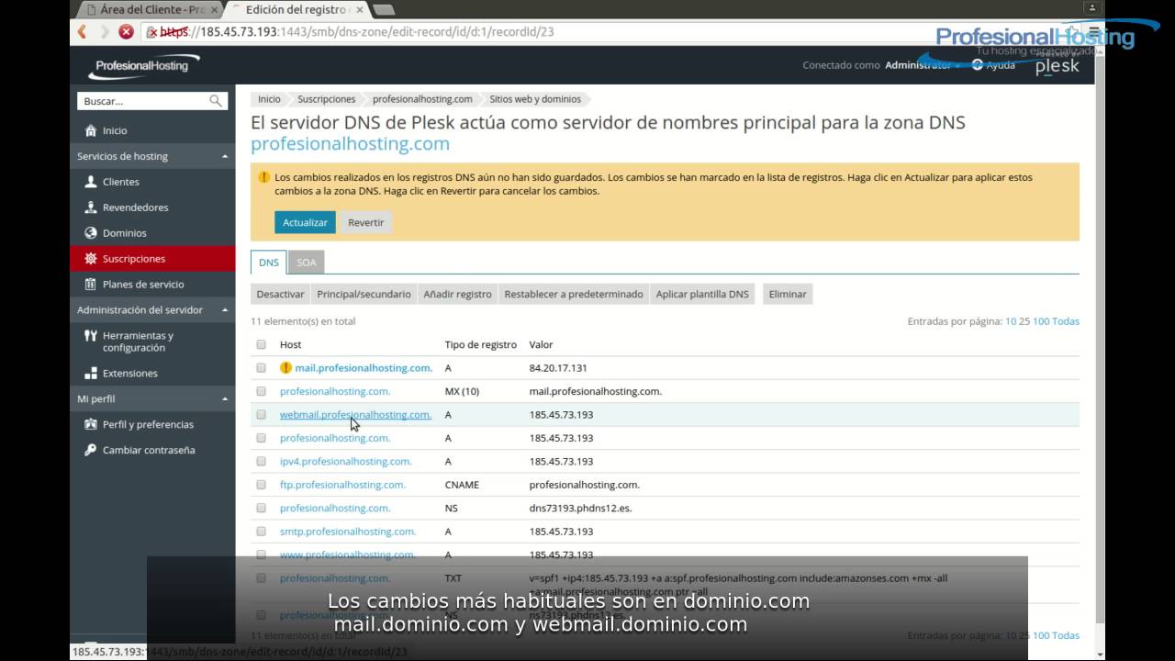Sort by Valor column header
1175x661 pixels.
[541, 344]
